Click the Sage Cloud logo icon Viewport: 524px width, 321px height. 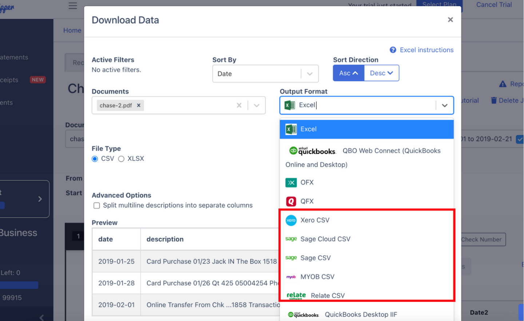[x=291, y=239]
